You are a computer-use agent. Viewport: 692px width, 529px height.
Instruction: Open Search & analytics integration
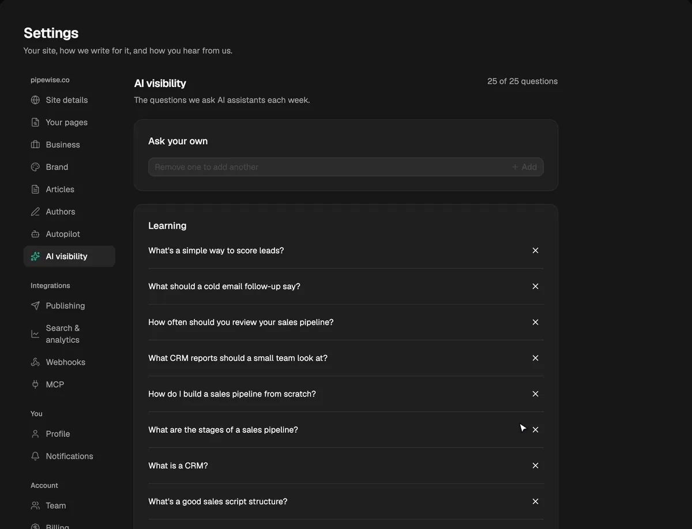[69, 334]
